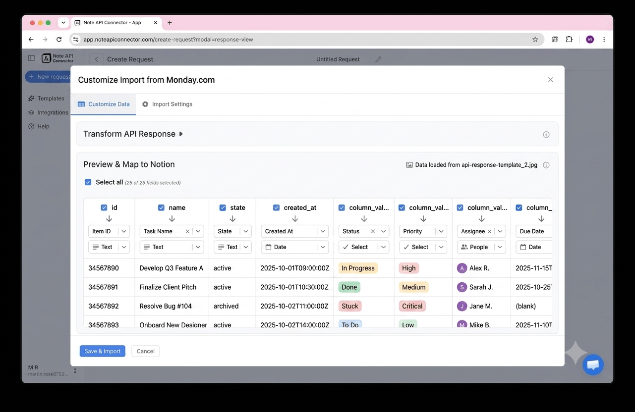The height and width of the screenshot is (412, 635).
Task: Open Chrome three-dot menu
Action: (x=604, y=40)
